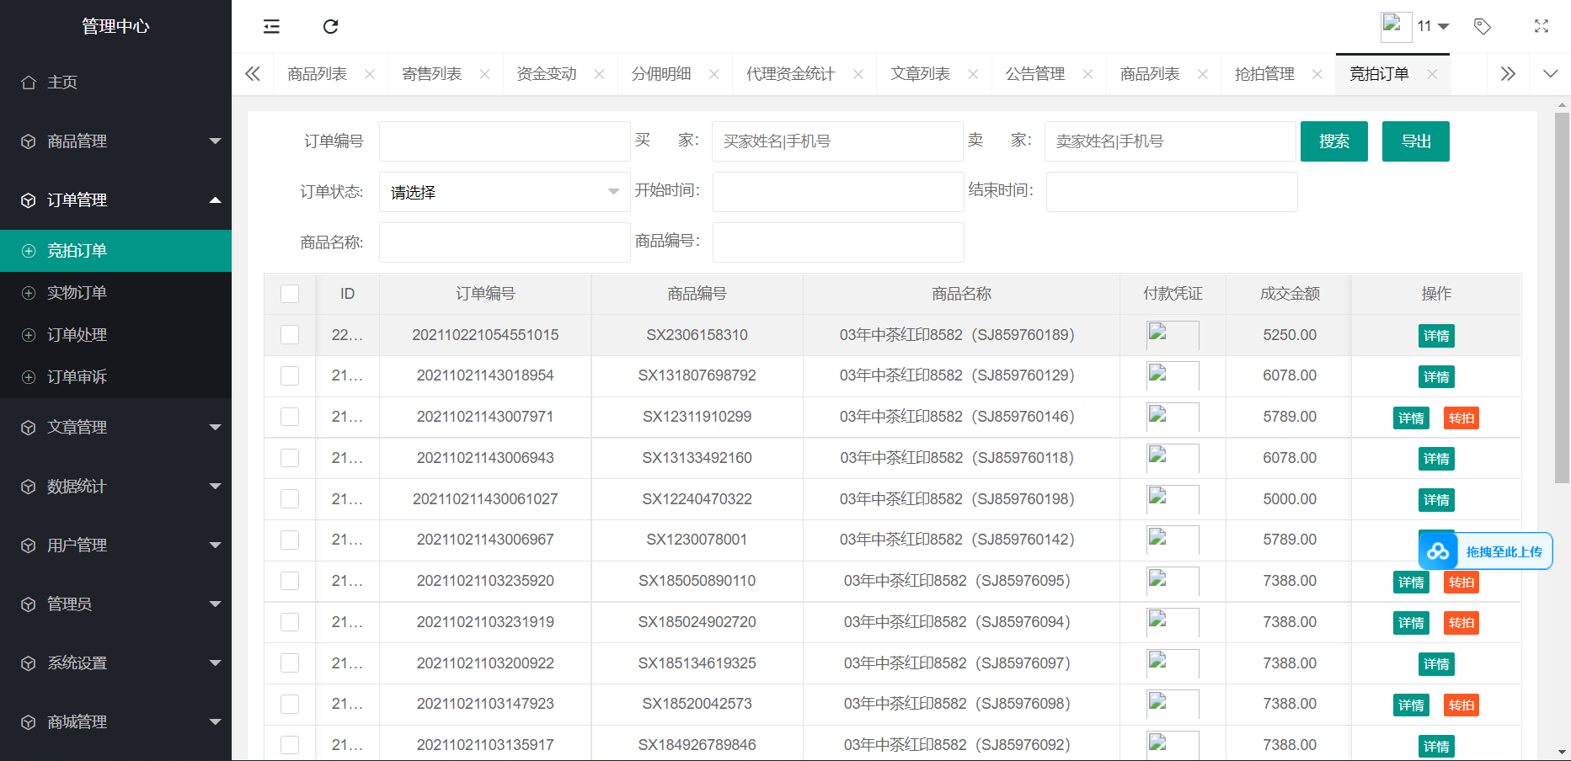The width and height of the screenshot is (1571, 761).
Task: Select 竞拍订单 in the sidebar
Action: pos(115,251)
